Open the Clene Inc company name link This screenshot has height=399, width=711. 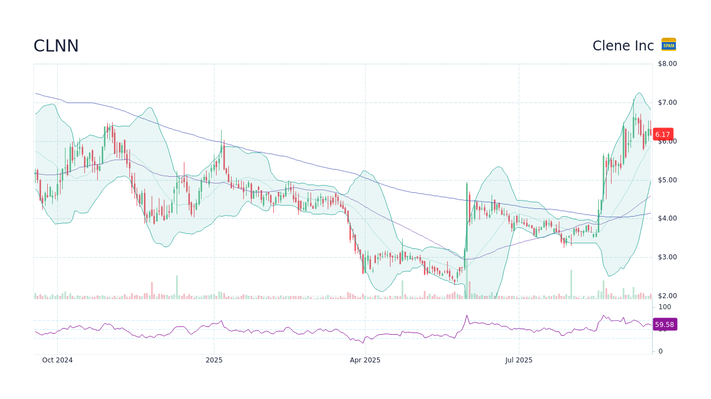pyautogui.click(x=623, y=45)
